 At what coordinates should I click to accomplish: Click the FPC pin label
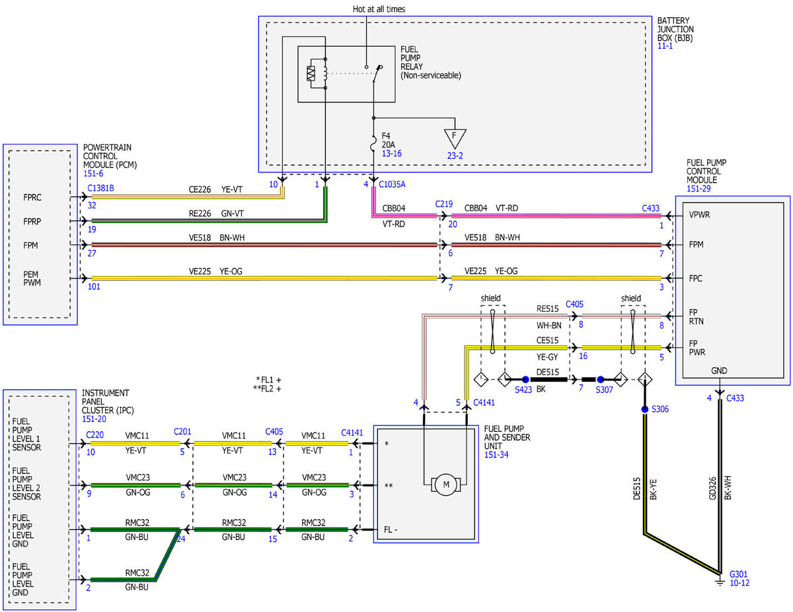click(697, 278)
